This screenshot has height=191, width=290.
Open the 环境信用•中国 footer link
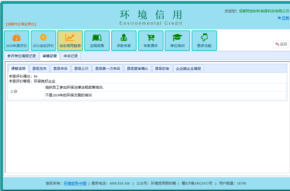click(75, 183)
